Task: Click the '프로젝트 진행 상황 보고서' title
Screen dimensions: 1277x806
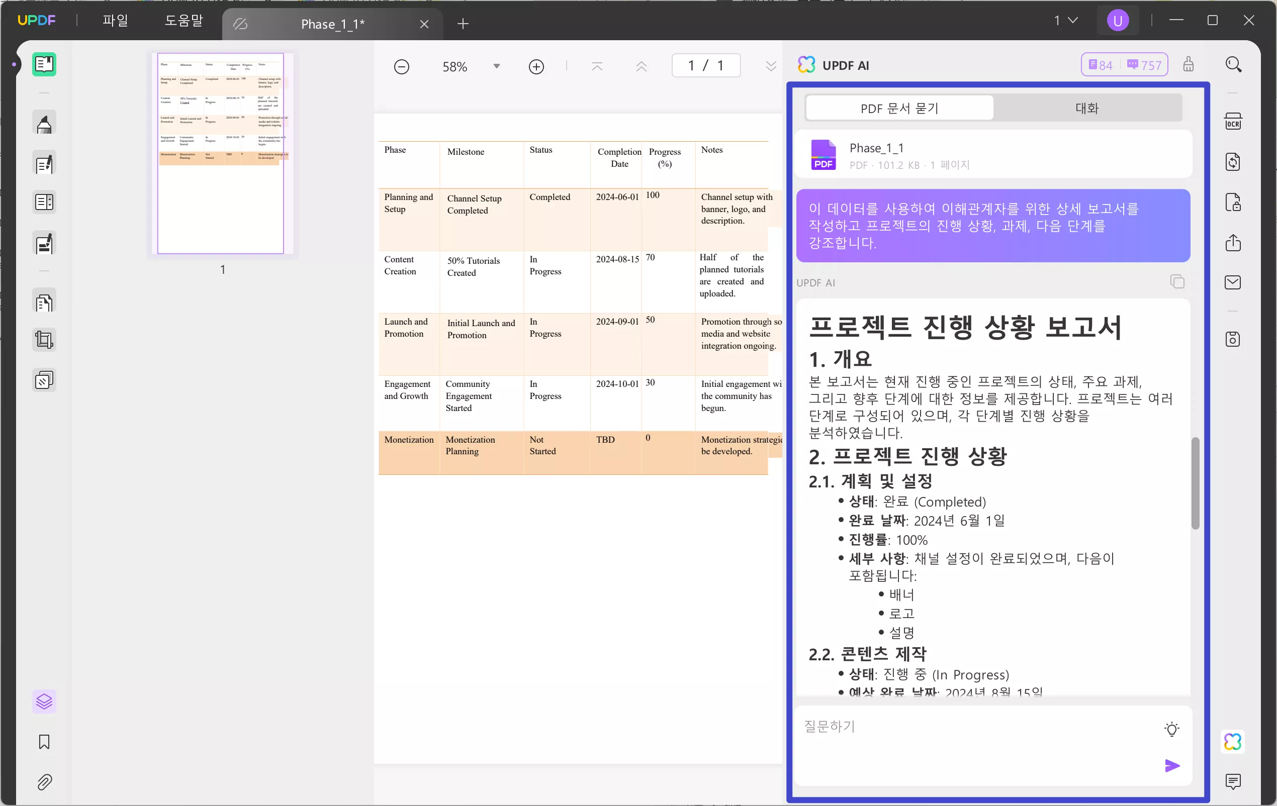Action: tap(965, 327)
